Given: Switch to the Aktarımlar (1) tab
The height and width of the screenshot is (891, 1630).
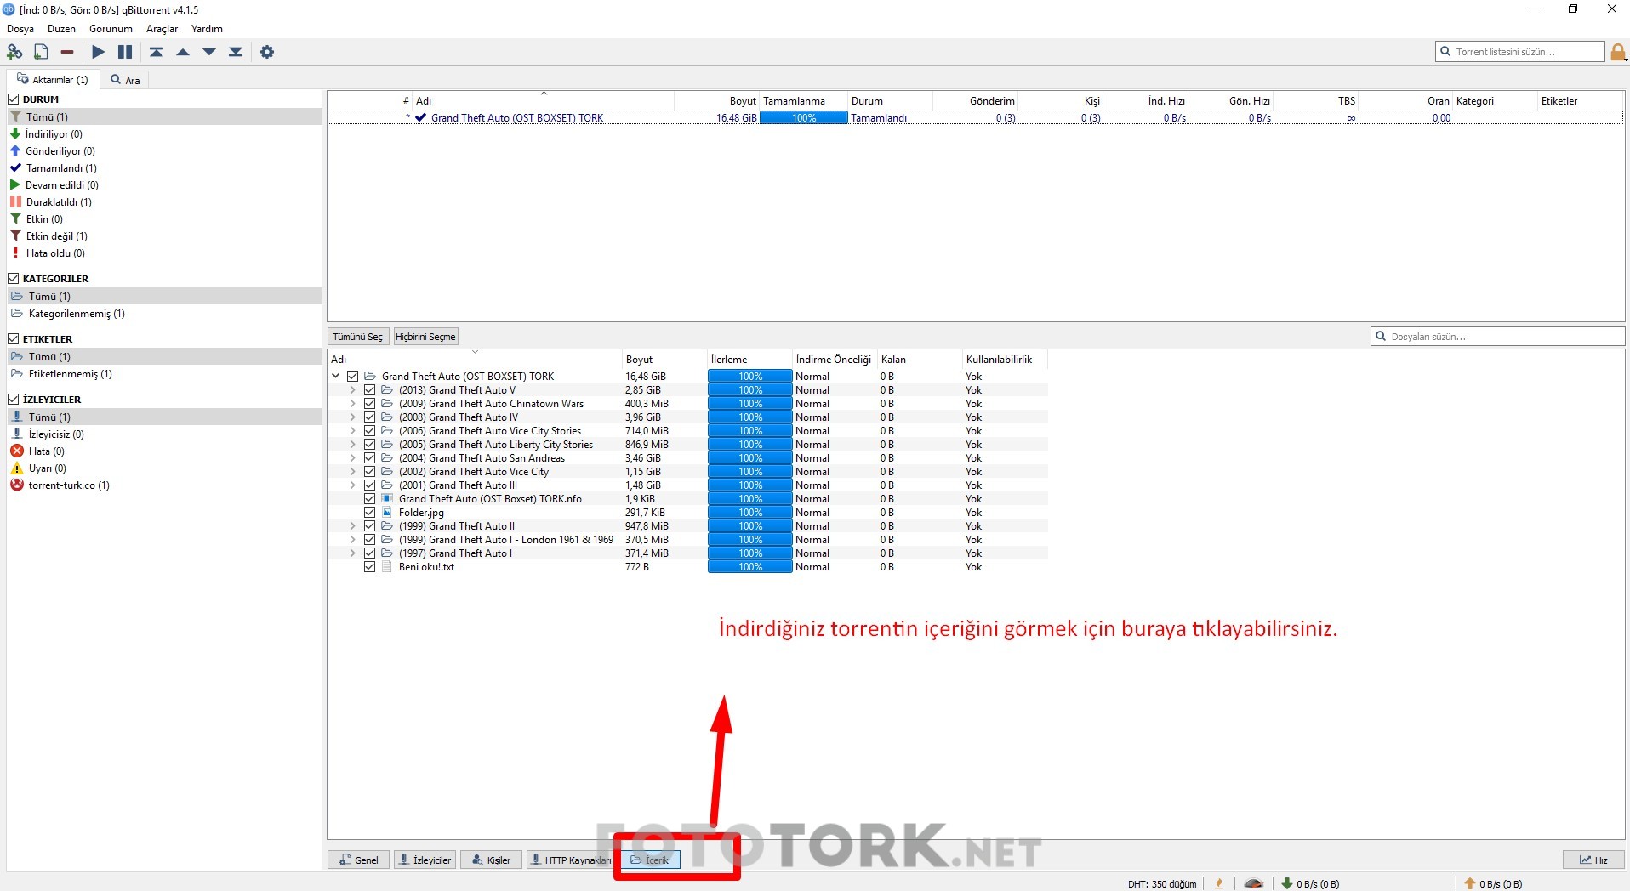Looking at the screenshot, I should tap(53, 80).
